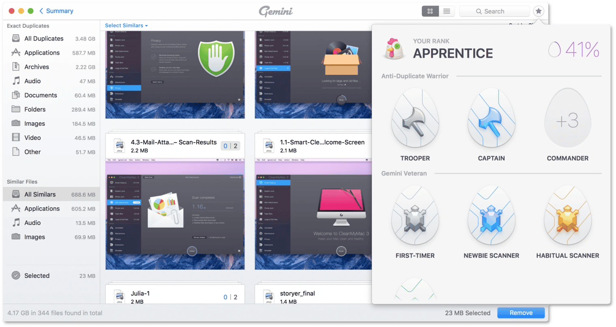This screenshot has width=616, height=327.
Task: Click the Audio note icon under Exact Duplicates
Action: 16,81
